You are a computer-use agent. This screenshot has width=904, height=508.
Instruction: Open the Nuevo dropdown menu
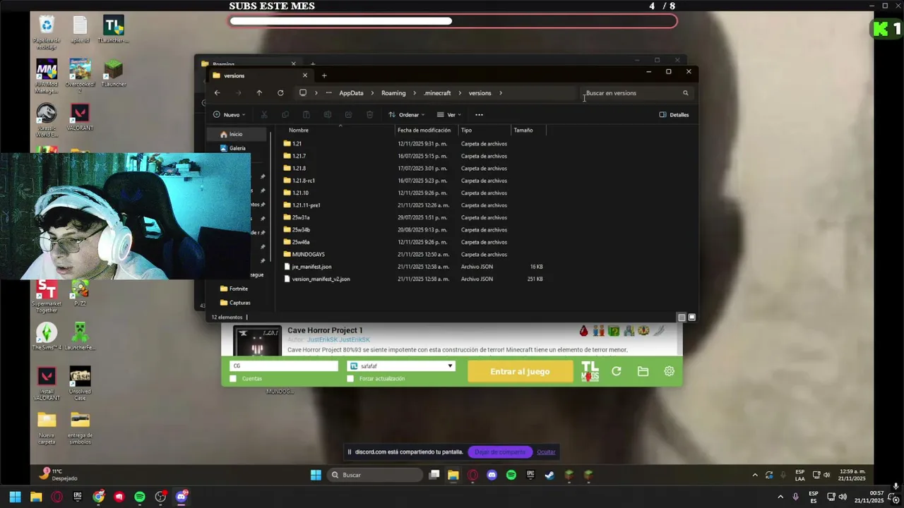229,114
